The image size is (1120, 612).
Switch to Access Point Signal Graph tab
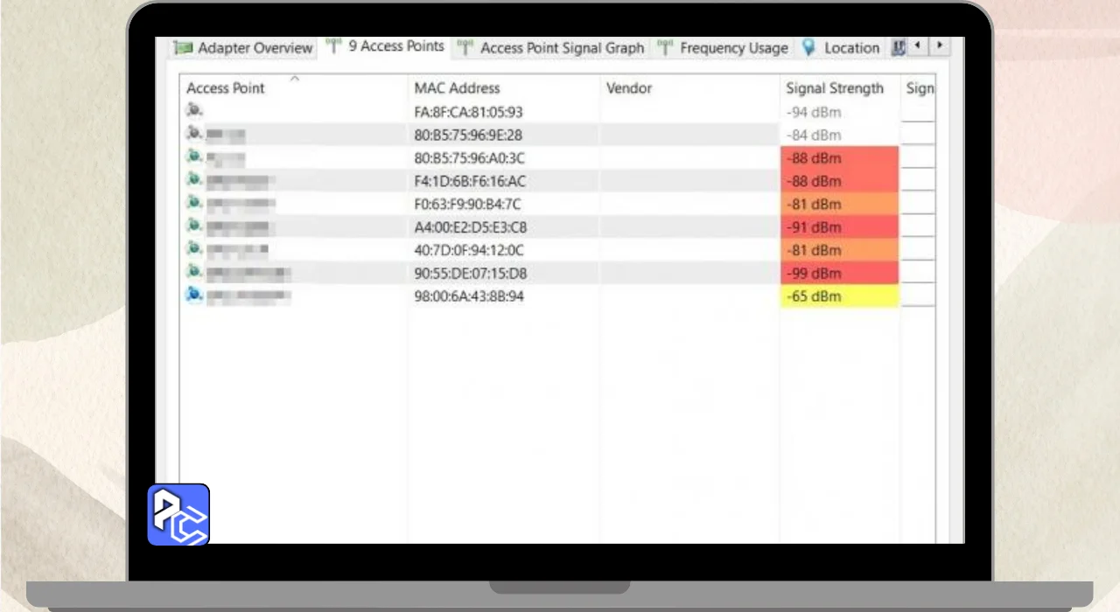tap(551, 48)
